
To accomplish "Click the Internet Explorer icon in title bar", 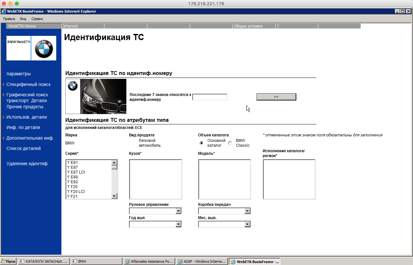I will pyautogui.click(x=4, y=11).
